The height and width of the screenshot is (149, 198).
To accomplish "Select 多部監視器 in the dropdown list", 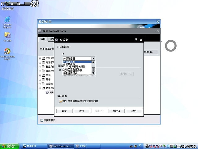I will [77, 64].
